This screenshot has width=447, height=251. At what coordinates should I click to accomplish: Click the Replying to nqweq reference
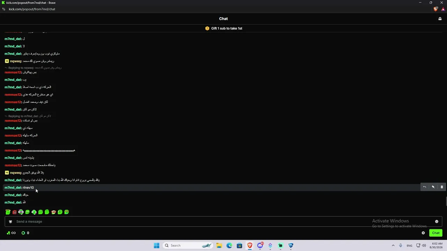pos(33,68)
